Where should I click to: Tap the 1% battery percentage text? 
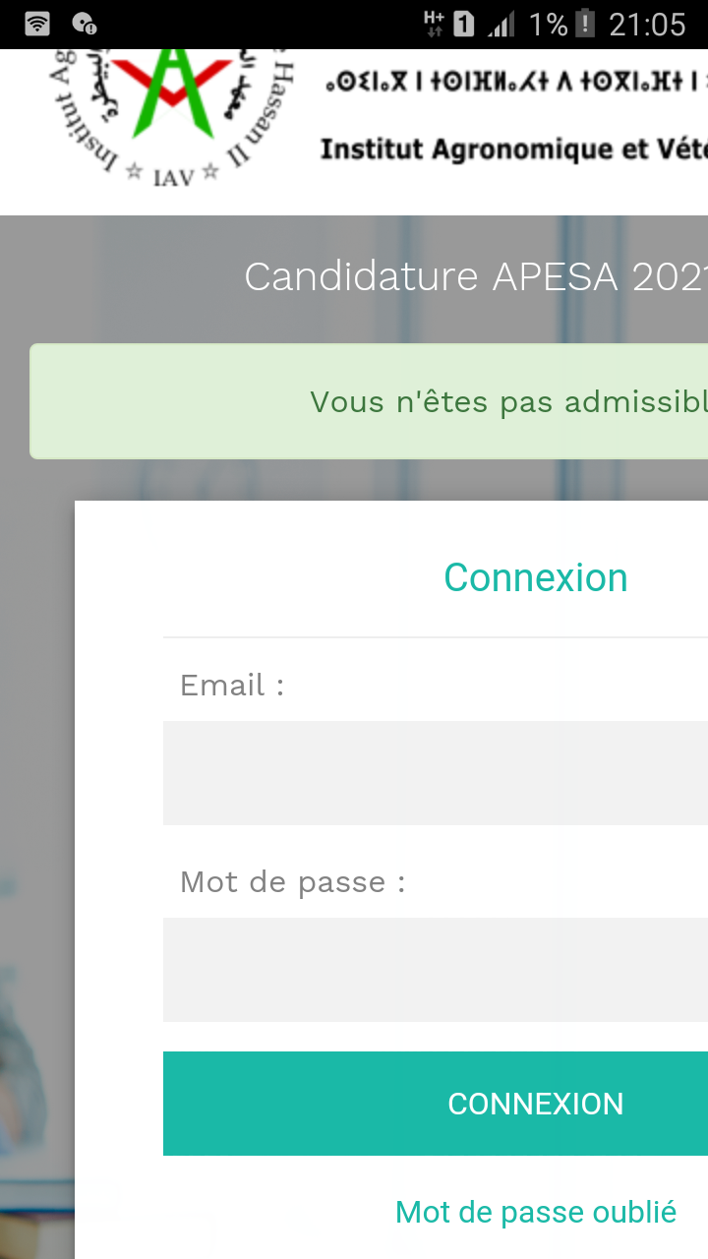coord(548,24)
